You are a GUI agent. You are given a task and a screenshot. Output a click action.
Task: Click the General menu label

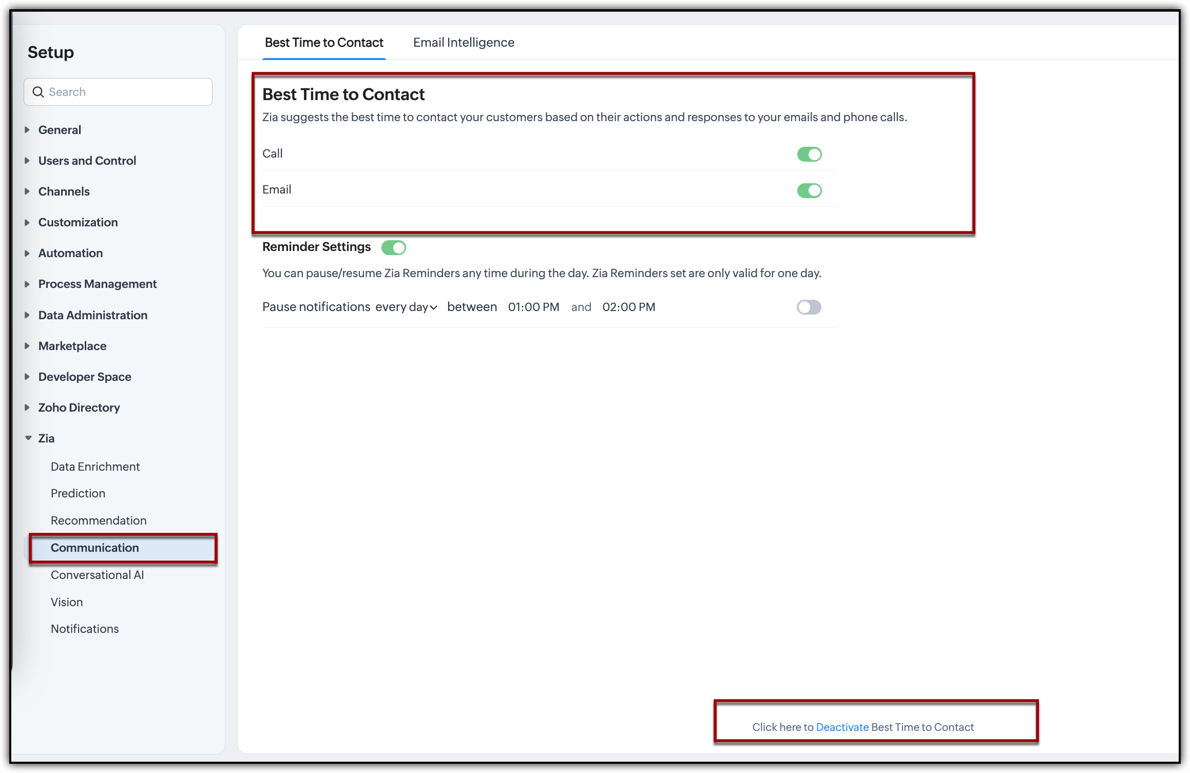(60, 130)
